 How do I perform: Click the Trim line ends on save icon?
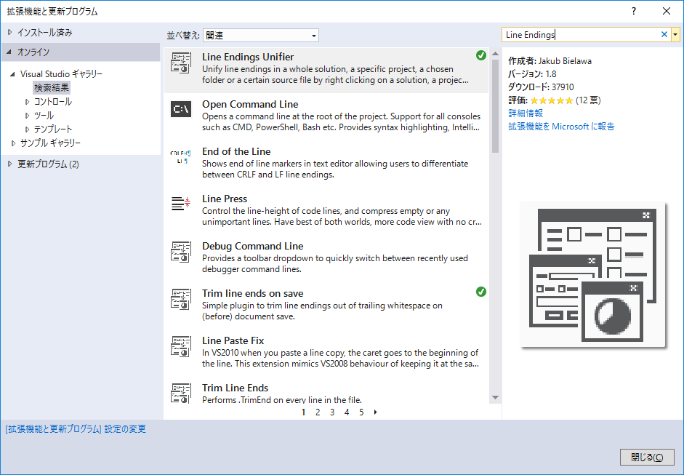(x=180, y=299)
